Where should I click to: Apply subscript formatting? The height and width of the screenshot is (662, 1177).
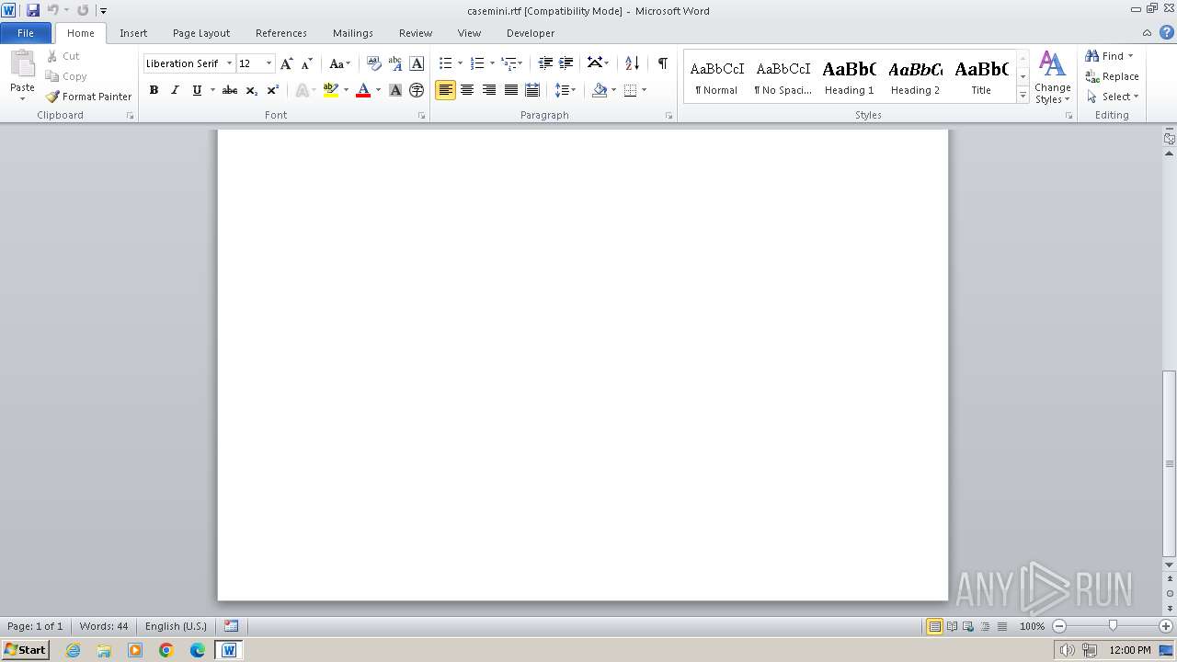(x=251, y=90)
